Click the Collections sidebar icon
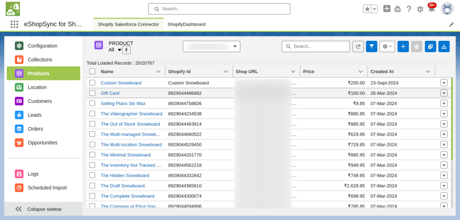This screenshot has width=460, height=220. coord(19,60)
